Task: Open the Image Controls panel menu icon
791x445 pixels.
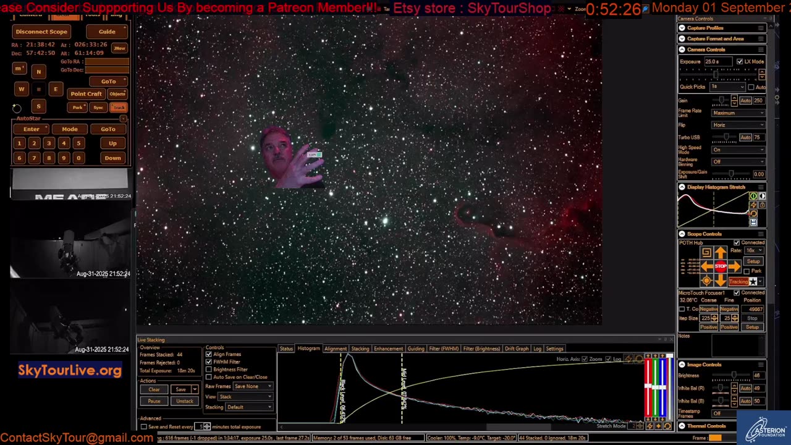Action: click(x=761, y=365)
